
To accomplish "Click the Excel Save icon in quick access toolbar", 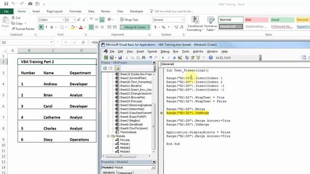I will coord(6,4).
